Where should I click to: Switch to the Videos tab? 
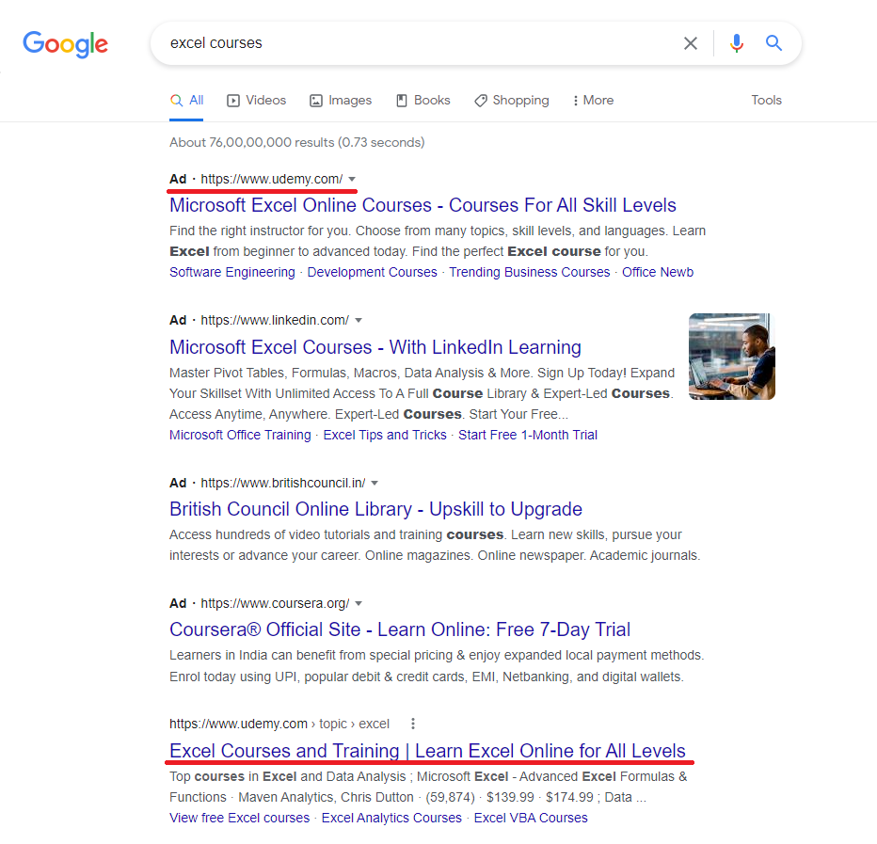pyautogui.click(x=256, y=100)
